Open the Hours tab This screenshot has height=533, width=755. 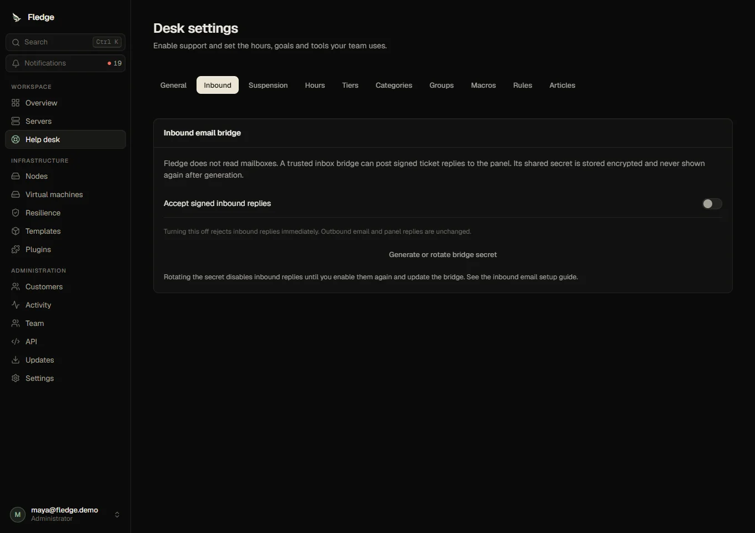[315, 85]
